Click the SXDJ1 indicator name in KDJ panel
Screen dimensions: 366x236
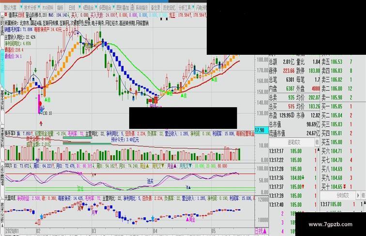pyautogui.click(x=9, y=166)
